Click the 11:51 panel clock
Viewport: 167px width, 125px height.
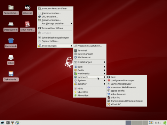[158, 123]
